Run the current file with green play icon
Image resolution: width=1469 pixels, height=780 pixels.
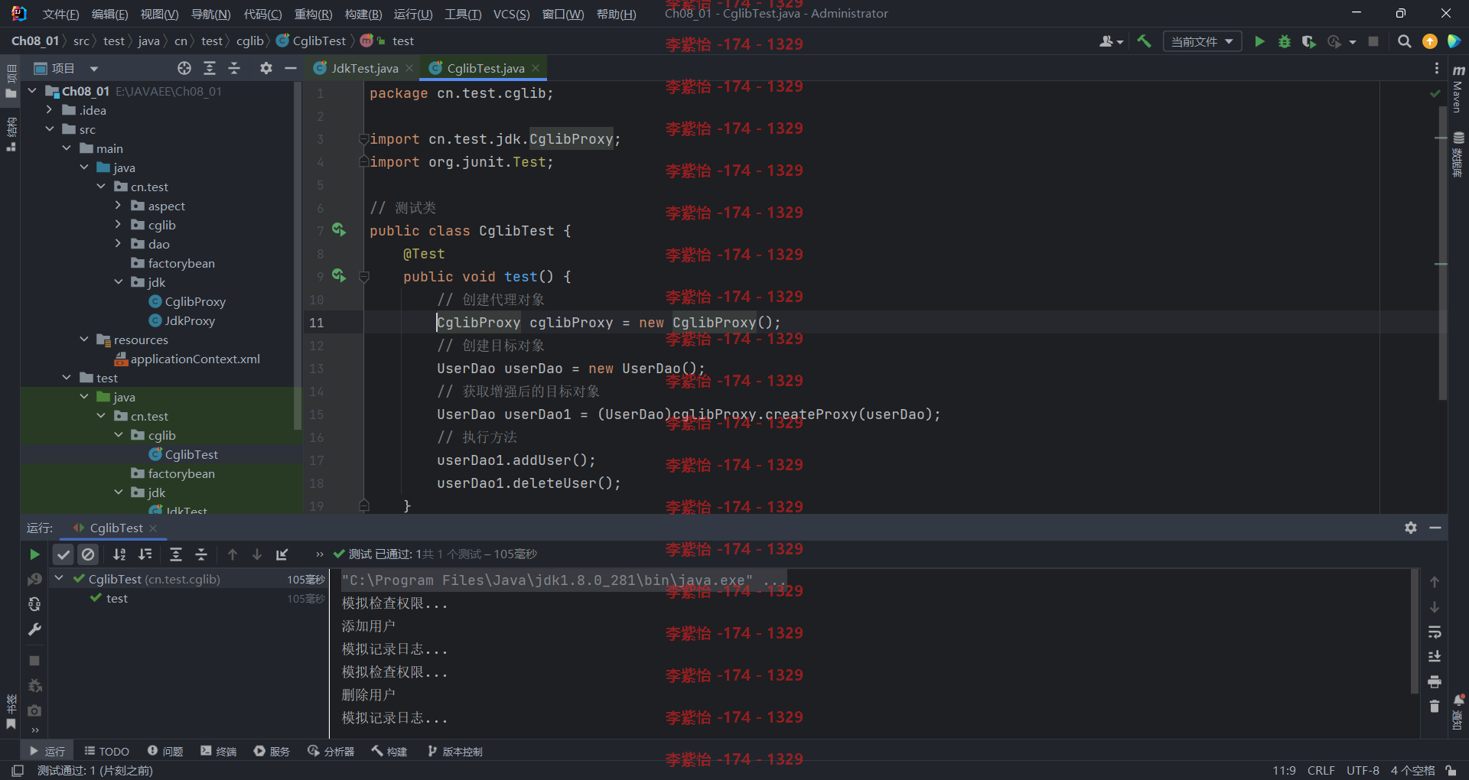(x=1259, y=41)
